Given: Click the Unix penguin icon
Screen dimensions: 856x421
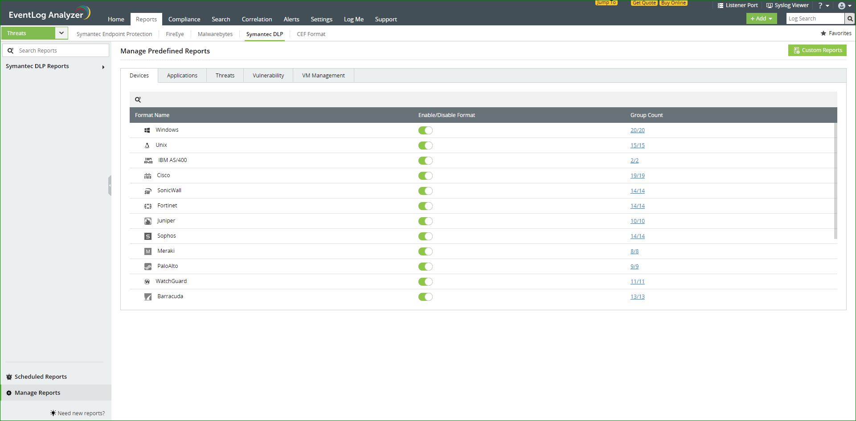Looking at the screenshot, I should click(147, 146).
